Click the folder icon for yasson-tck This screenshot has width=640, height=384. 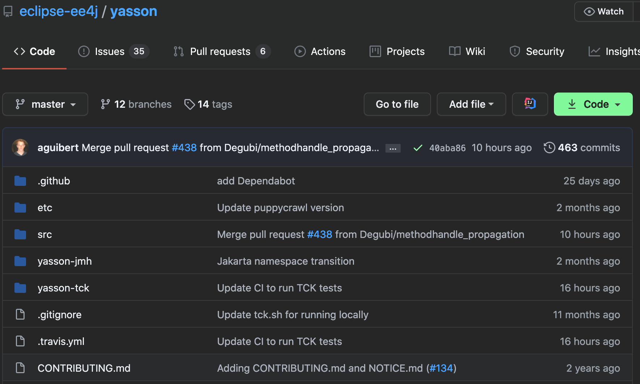(20, 288)
